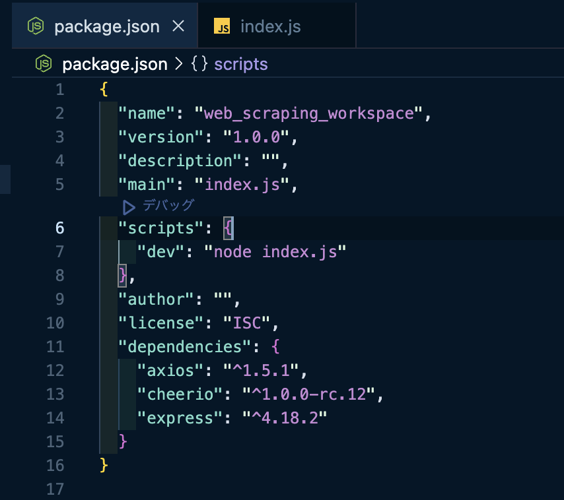The image size is (564, 500).
Task: Open the scripts breadcrumb segment
Action: [241, 64]
